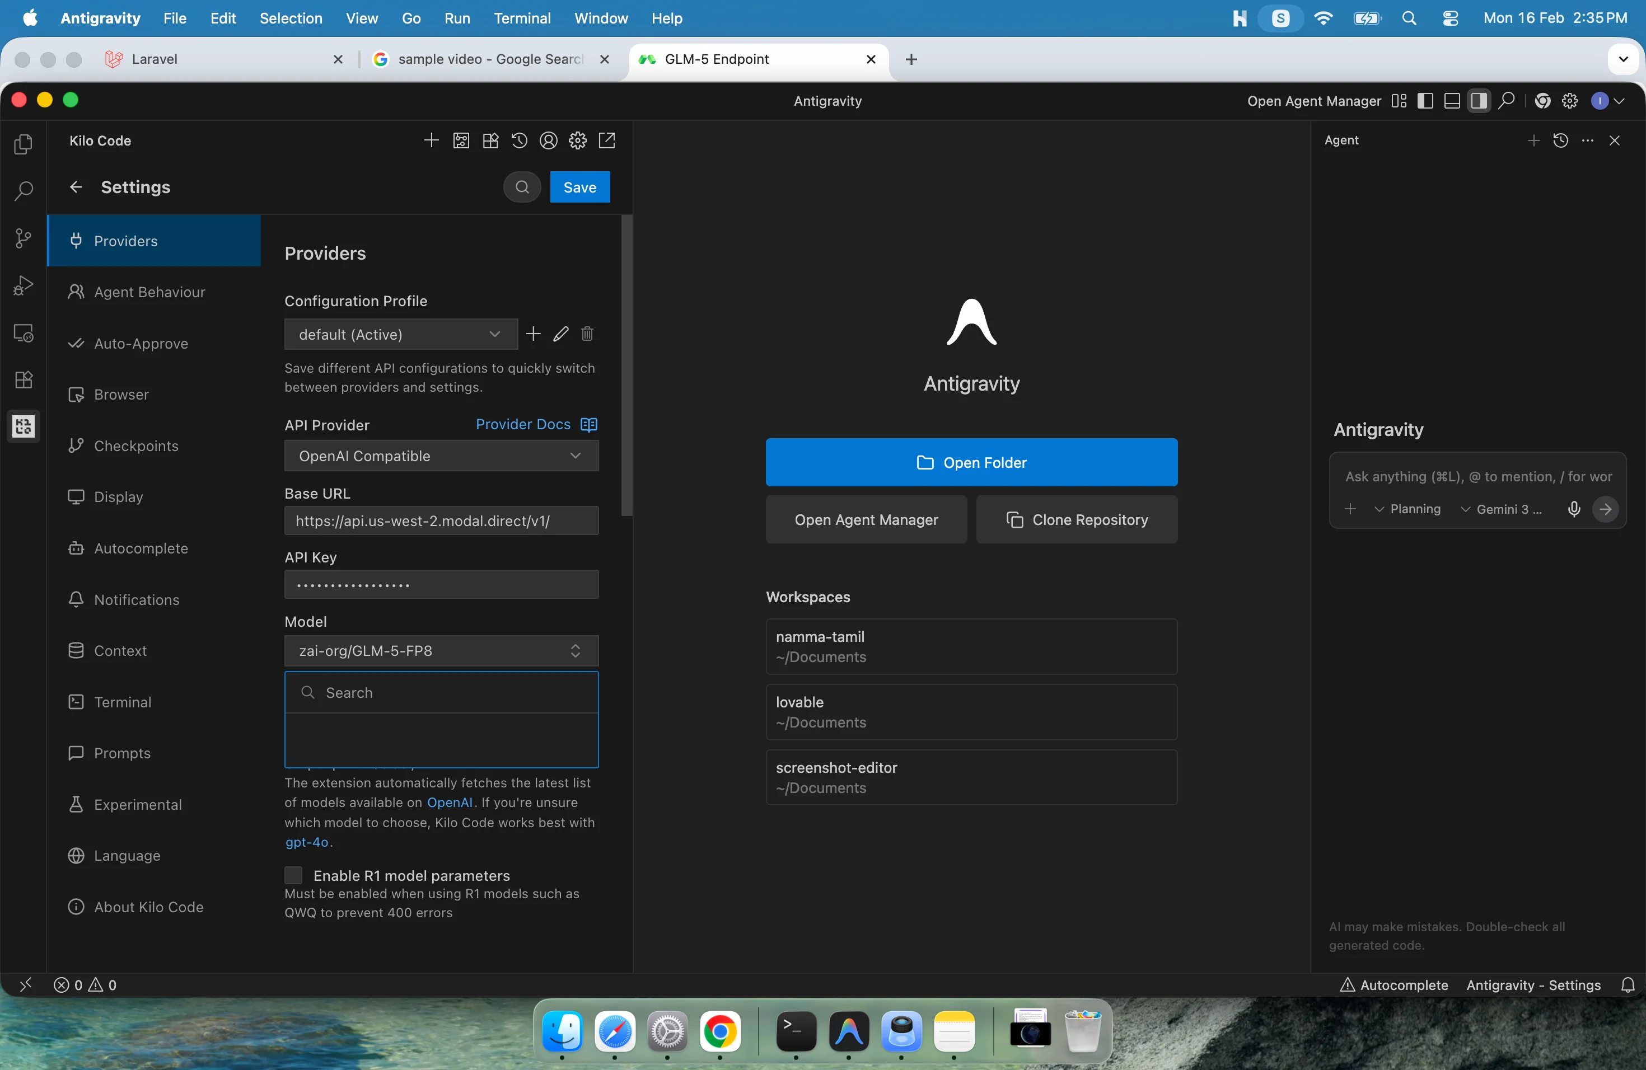Open the Kilo Code account view
The image size is (1646, 1070).
pos(549,140)
